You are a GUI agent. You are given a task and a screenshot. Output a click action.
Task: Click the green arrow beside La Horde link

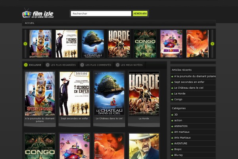point(172,94)
